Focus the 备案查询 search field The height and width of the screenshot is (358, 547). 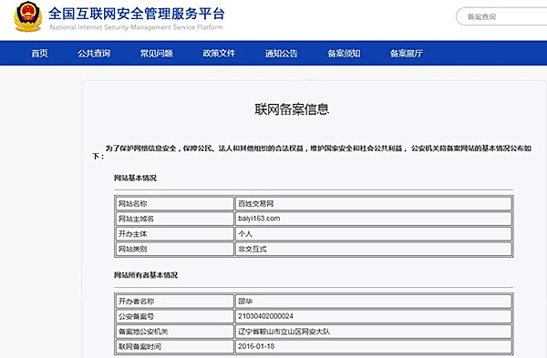click(502, 16)
